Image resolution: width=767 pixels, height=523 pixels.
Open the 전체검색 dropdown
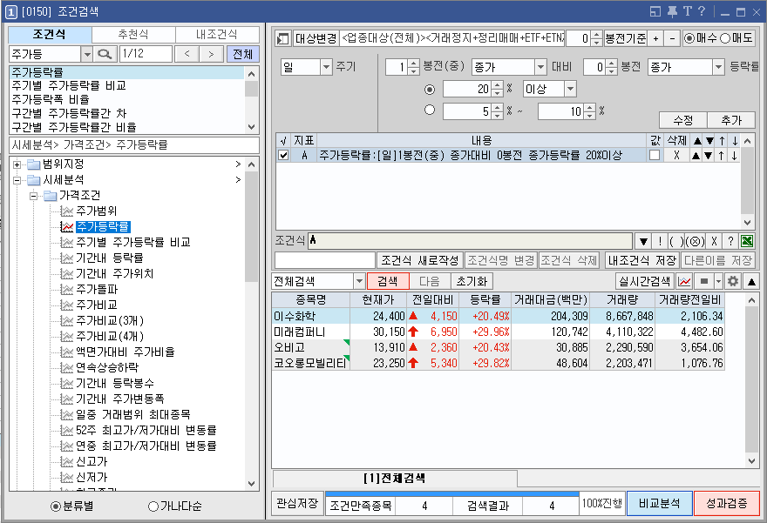[x=359, y=281]
